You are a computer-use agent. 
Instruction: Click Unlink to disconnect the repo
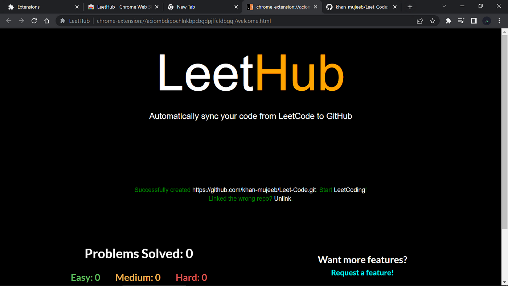(x=283, y=199)
